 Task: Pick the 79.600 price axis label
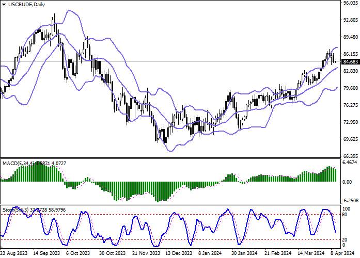tap(351, 88)
